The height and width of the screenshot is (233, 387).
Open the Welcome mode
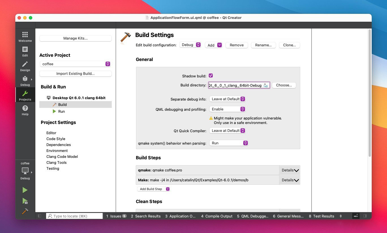click(x=25, y=37)
